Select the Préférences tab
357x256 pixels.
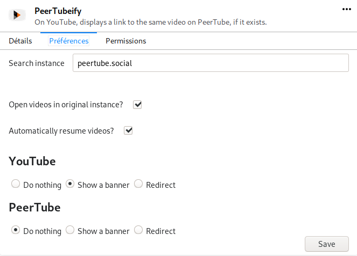(68, 41)
